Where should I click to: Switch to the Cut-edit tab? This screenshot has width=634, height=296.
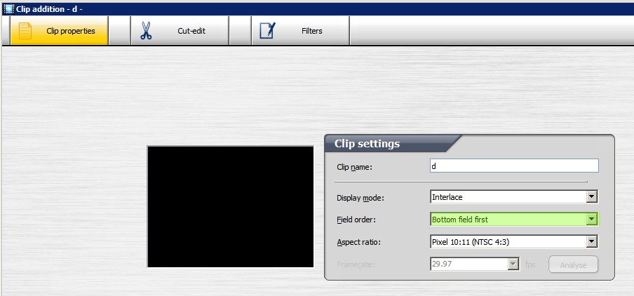(x=180, y=31)
